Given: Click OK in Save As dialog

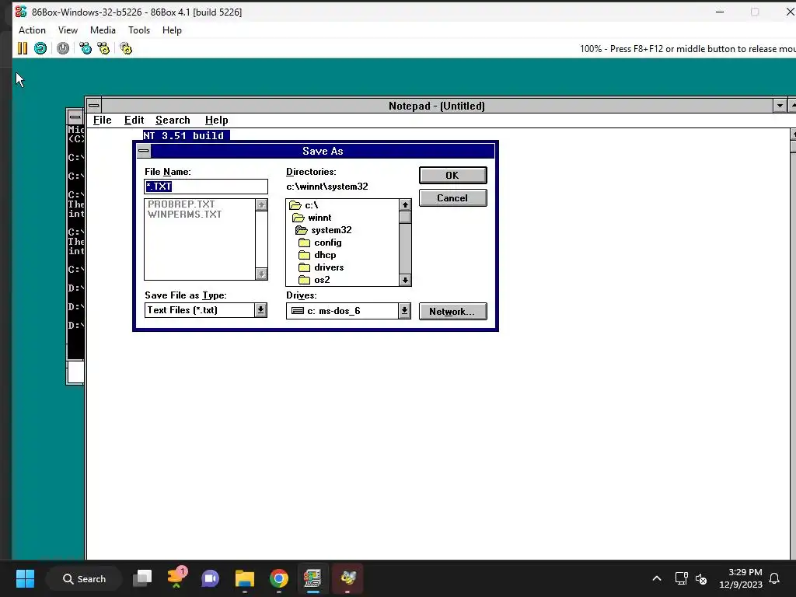Looking at the screenshot, I should (453, 175).
